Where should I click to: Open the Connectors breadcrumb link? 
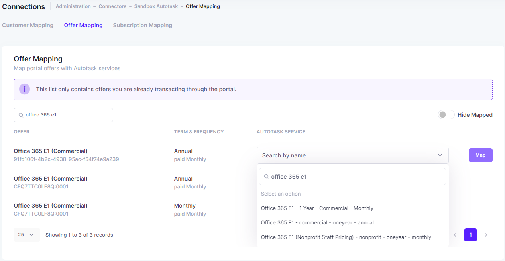click(x=112, y=6)
